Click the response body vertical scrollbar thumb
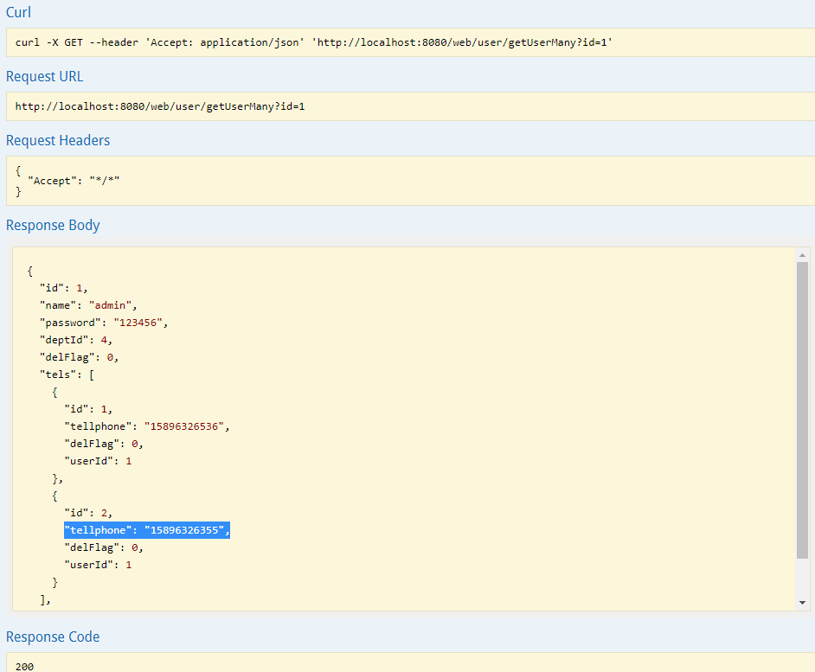The width and height of the screenshot is (815, 672). click(802, 410)
